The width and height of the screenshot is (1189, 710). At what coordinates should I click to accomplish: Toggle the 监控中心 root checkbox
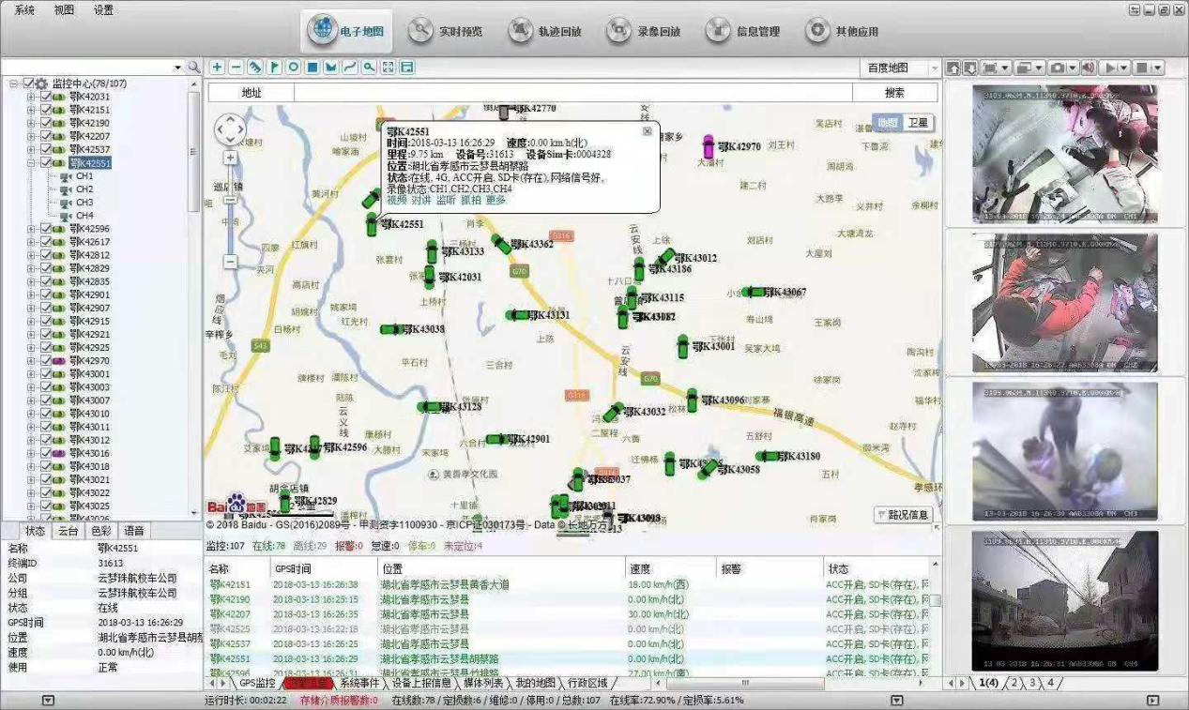pos(28,83)
